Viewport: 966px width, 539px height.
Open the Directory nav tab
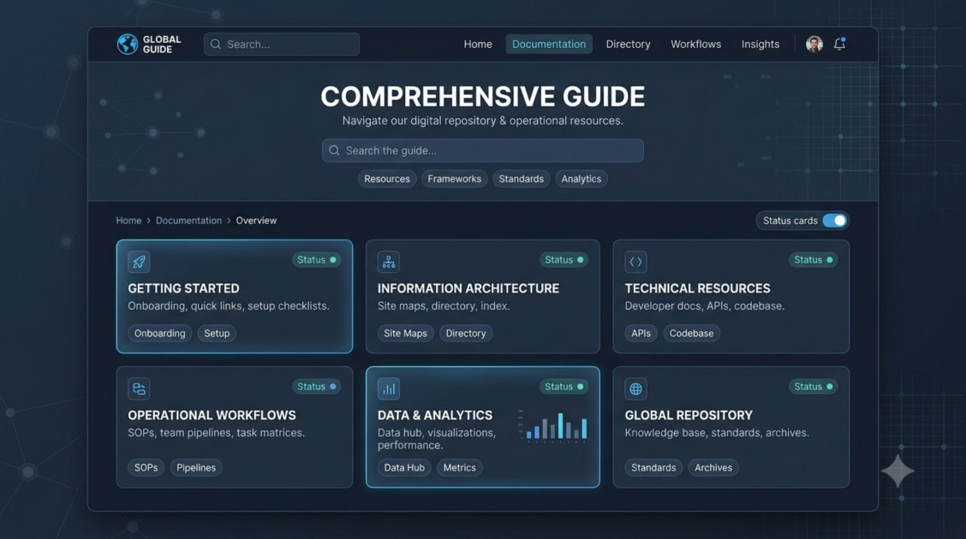(x=628, y=44)
